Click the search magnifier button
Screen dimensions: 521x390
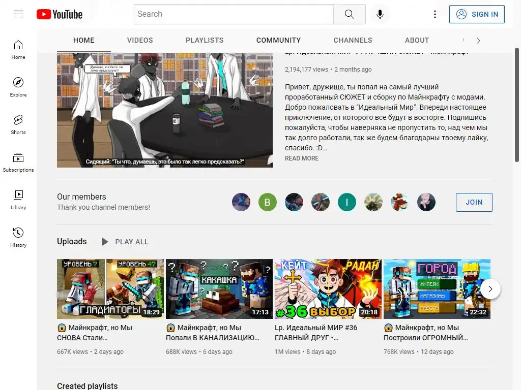click(349, 14)
